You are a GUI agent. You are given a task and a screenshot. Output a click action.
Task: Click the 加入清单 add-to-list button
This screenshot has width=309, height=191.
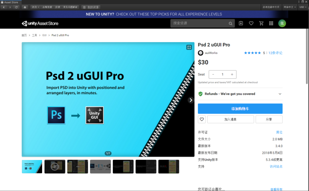click(x=230, y=119)
